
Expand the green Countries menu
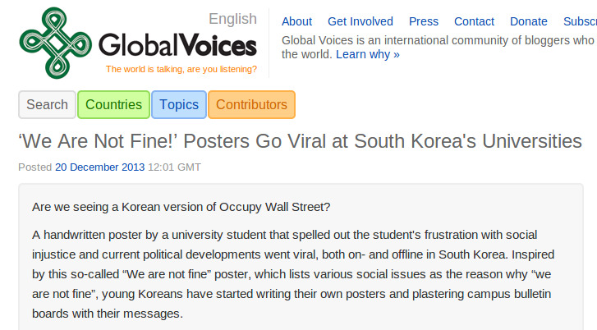[113, 105]
